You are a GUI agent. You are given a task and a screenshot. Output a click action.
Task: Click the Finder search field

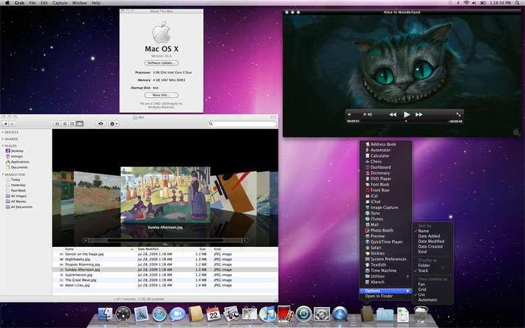point(242,124)
